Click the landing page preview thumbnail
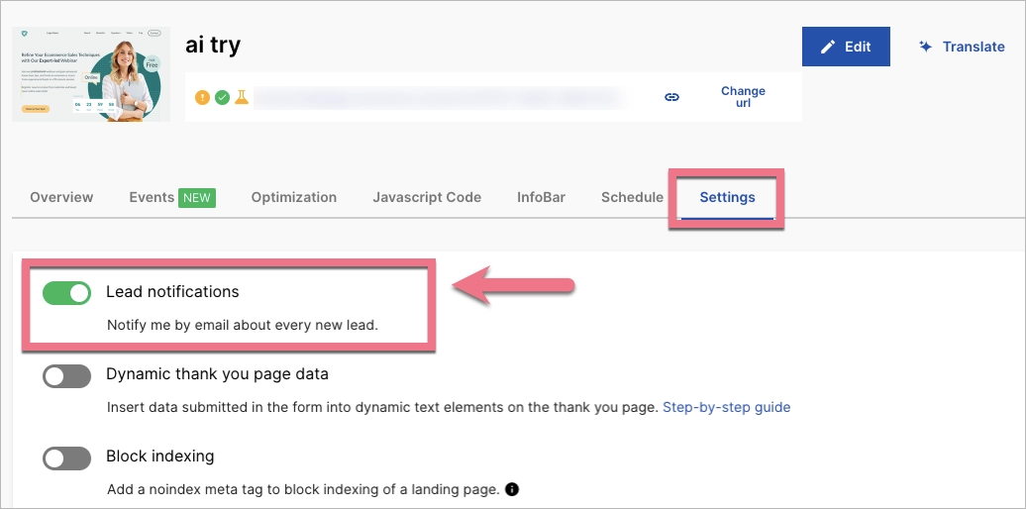 point(91,74)
